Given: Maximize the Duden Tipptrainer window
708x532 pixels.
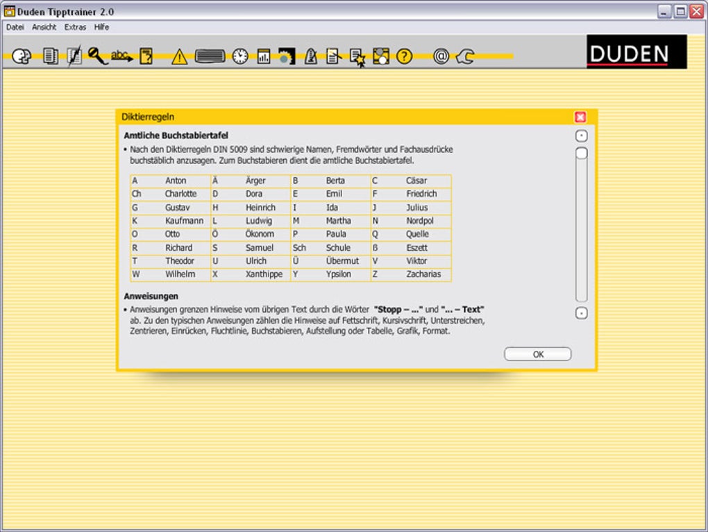Looking at the screenshot, I should click(x=680, y=11).
